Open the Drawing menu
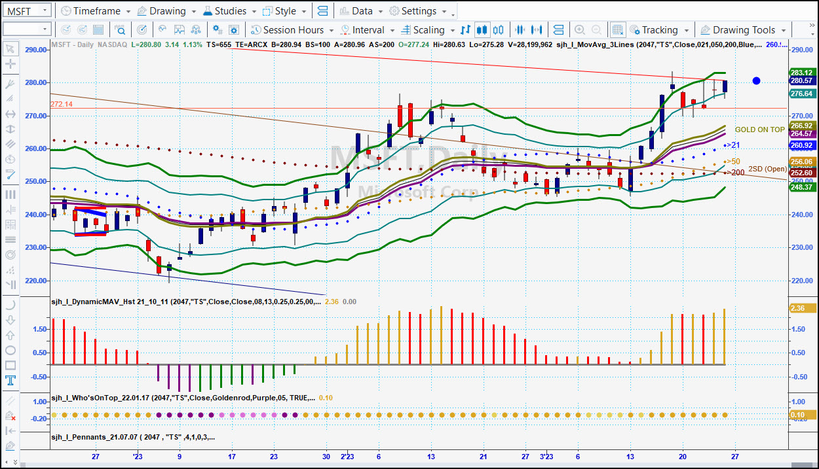 click(166, 11)
